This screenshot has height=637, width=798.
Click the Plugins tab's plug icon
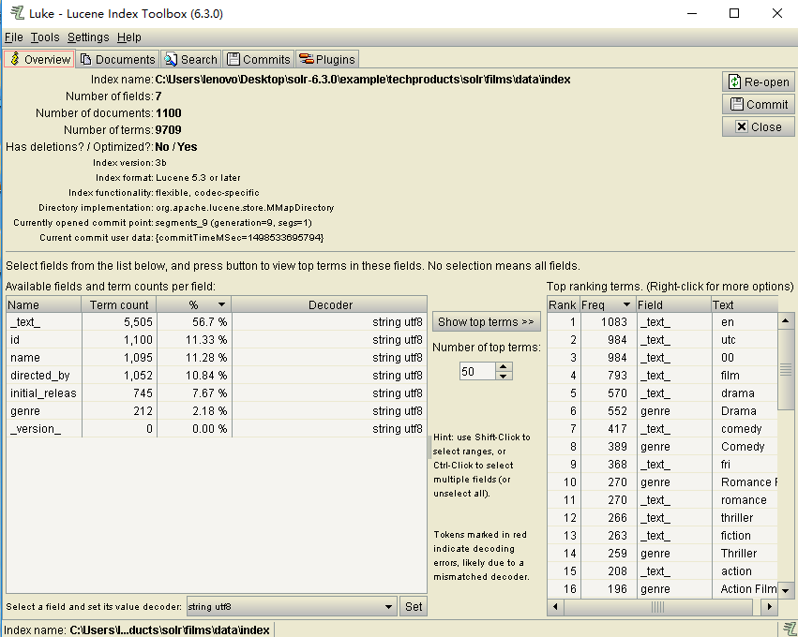[307, 59]
